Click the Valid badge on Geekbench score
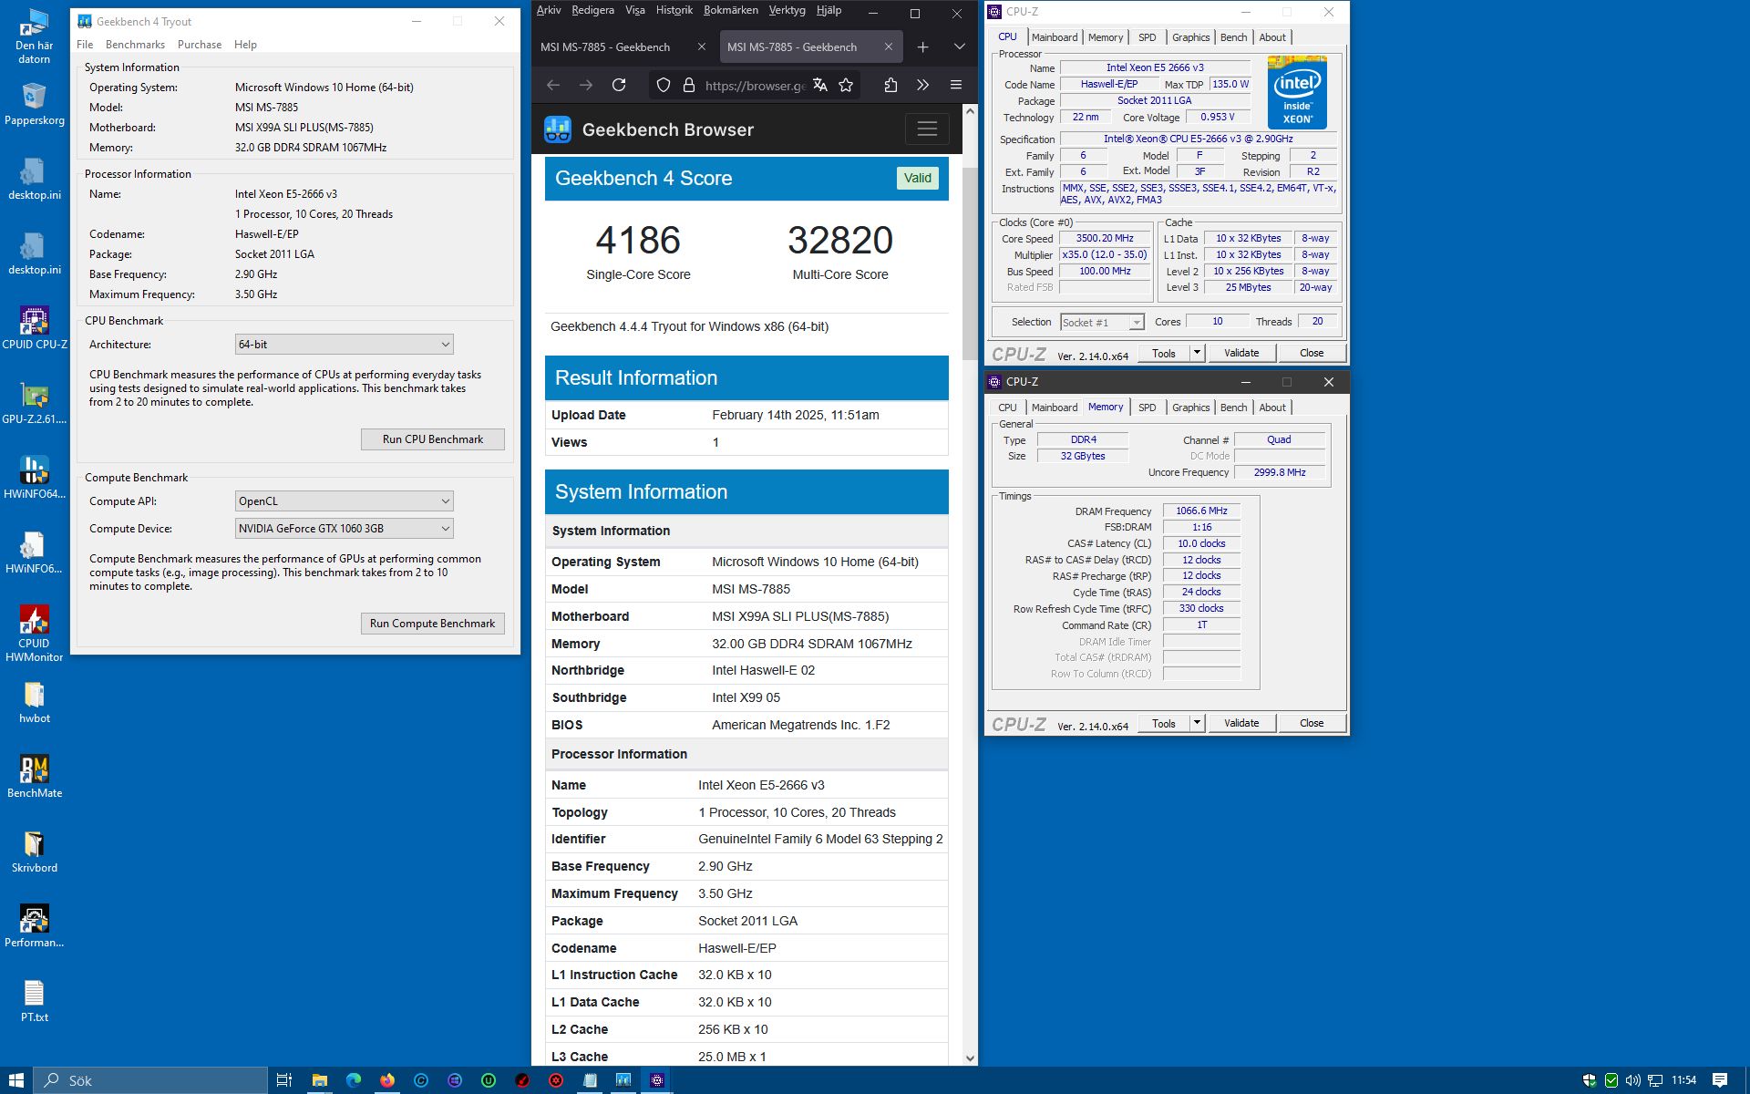Image resolution: width=1750 pixels, height=1094 pixels. coord(918,178)
